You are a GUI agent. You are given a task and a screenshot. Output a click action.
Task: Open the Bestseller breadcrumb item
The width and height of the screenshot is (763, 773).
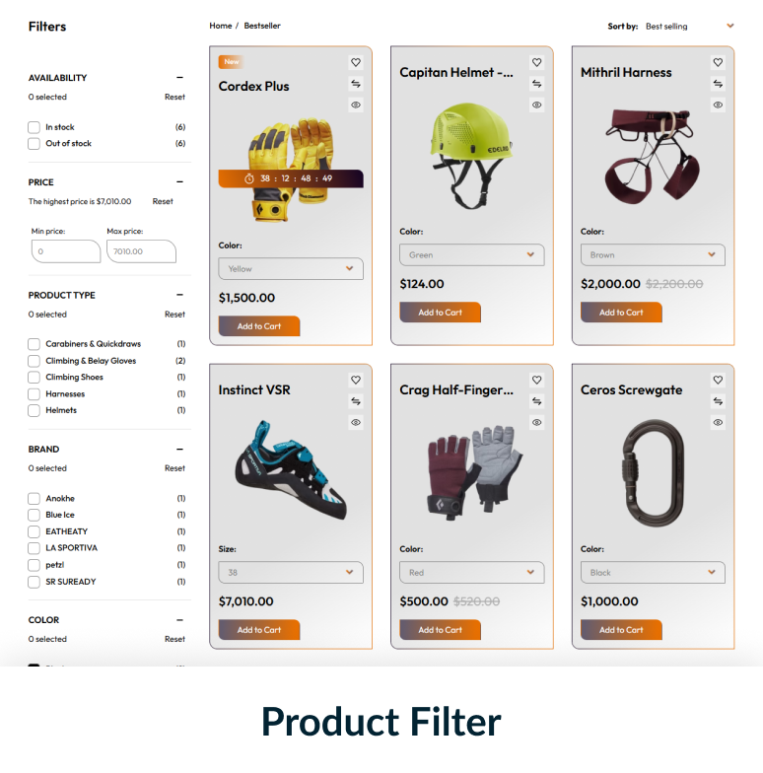pos(262,26)
